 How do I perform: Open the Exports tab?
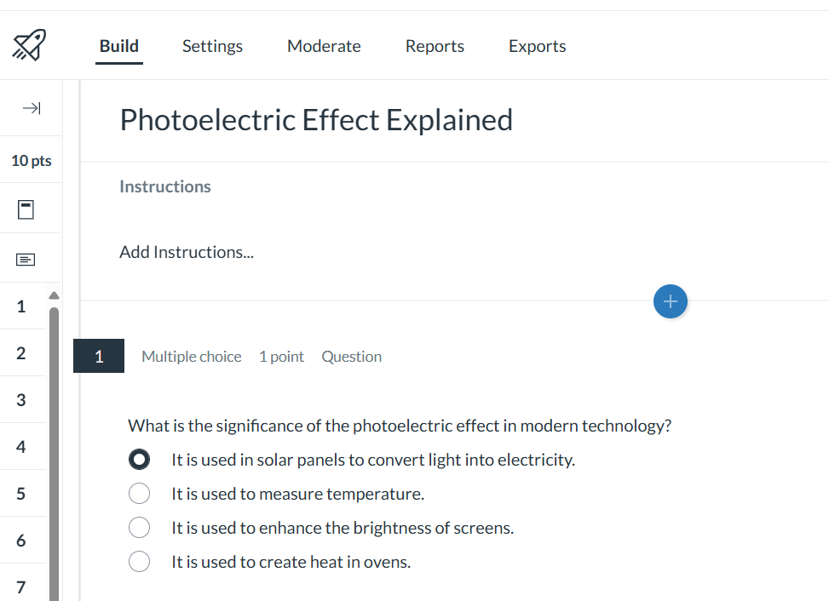(x=537, y=46)
